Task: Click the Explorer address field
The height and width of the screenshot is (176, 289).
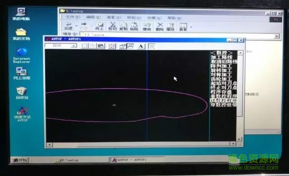Action: [x=177, y=35]
